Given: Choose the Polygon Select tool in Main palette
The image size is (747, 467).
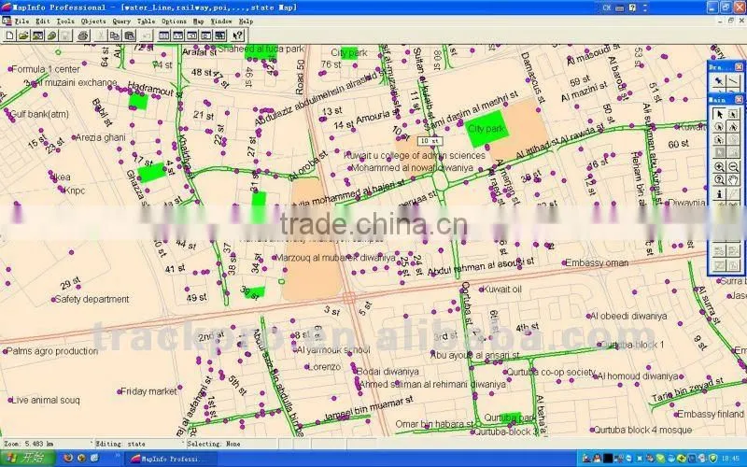Looking at the screenshot, I should click(733, 127).
